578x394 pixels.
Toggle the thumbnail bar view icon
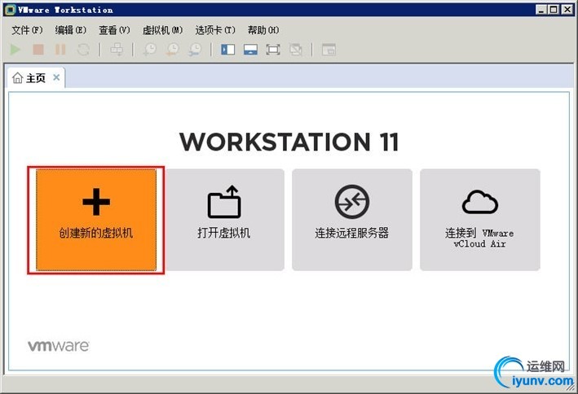[250, 50]
